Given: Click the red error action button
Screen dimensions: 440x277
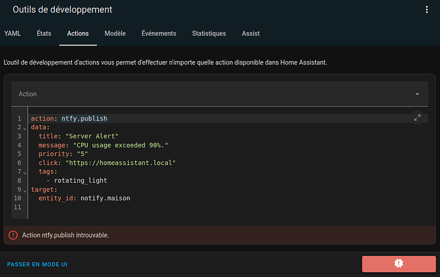Looking at the screenshot, I should pos(399,263).
